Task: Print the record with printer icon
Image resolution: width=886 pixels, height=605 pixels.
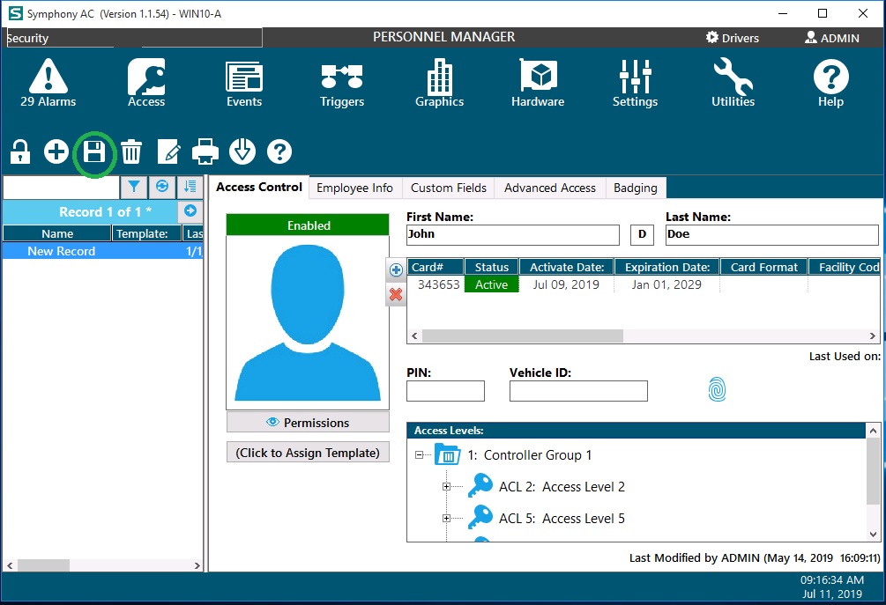Action: click(205, 151)
